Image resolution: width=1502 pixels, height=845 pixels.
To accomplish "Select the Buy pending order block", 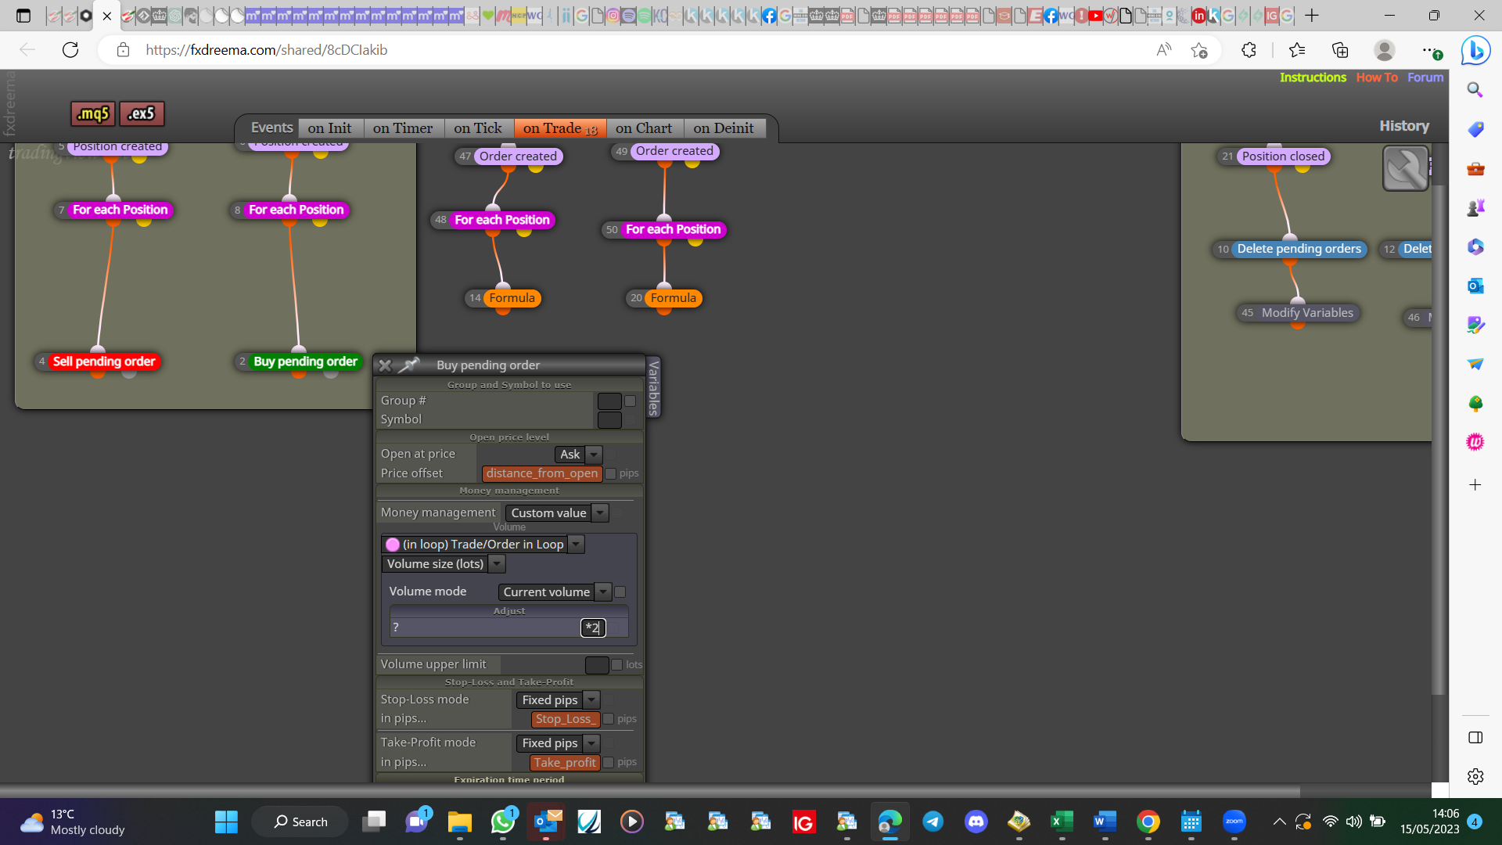I will 305,361.
